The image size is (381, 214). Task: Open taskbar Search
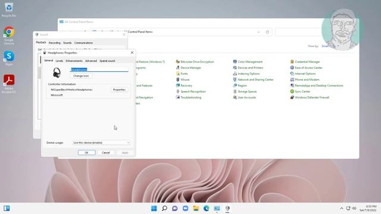tap(164, 209)
